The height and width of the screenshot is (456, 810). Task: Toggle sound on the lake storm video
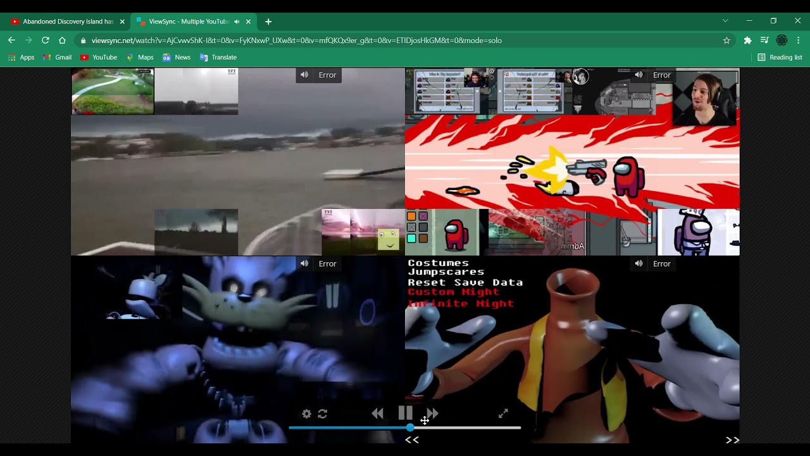(x=304, y=75)
